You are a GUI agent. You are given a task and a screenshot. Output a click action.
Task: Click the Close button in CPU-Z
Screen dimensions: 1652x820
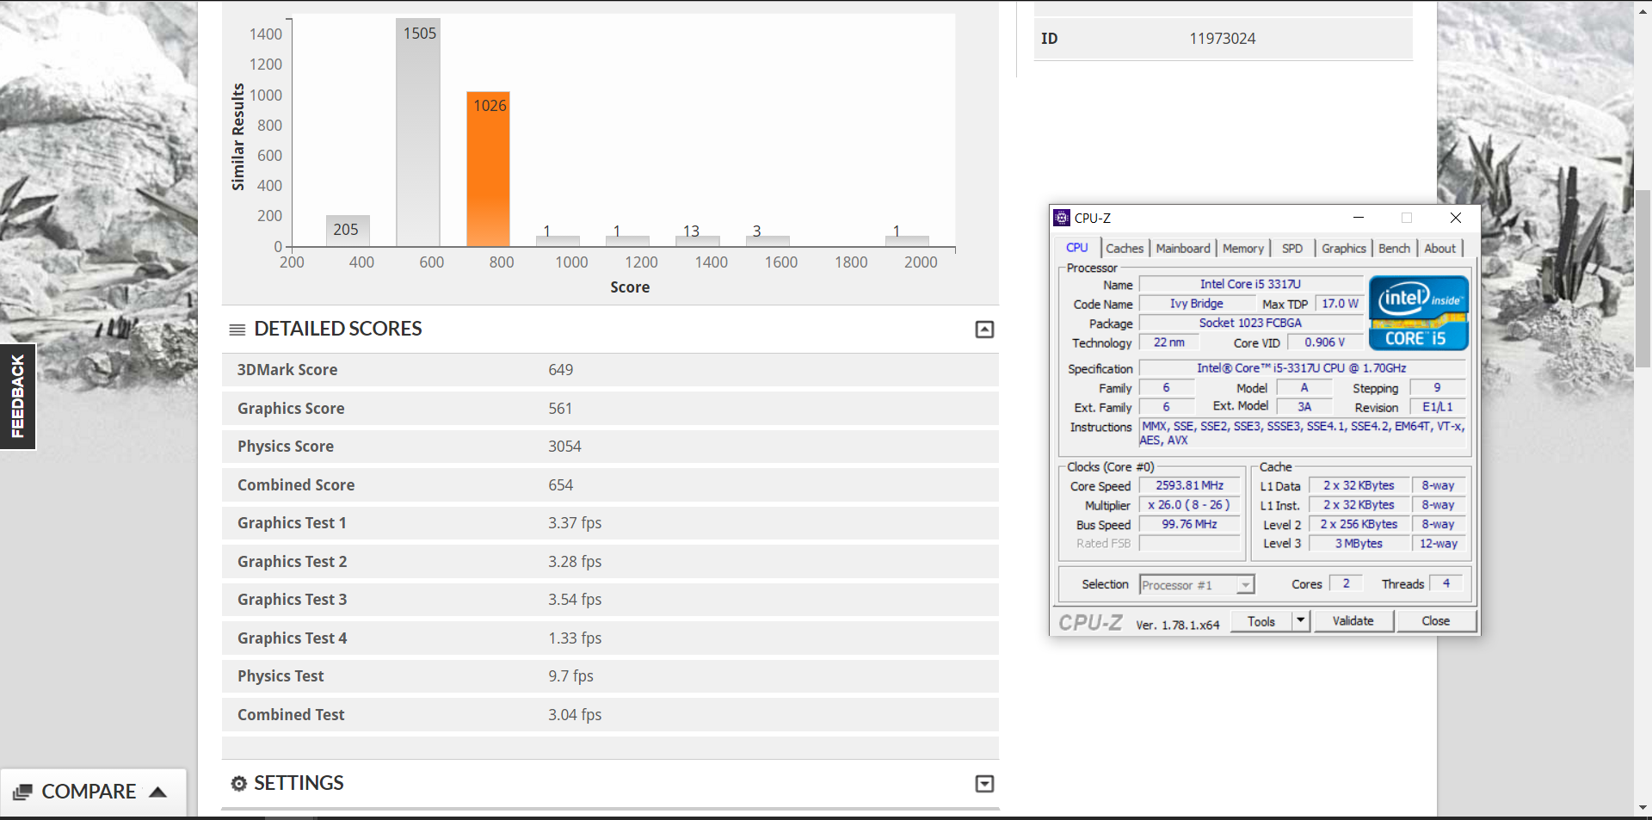pos(1436,621)
